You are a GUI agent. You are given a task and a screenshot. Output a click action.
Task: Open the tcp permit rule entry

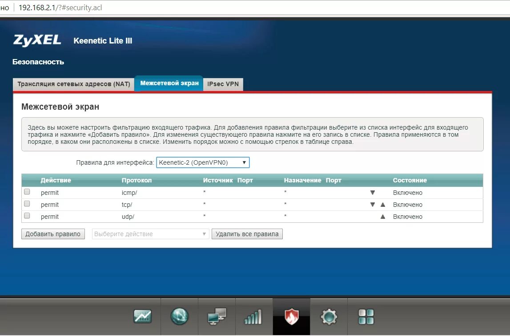tap(252, 205)
